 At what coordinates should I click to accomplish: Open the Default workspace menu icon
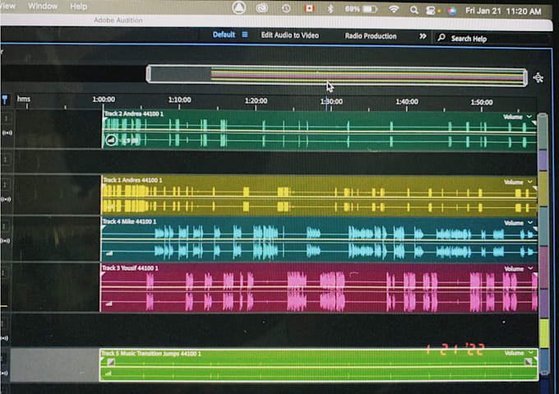[245, 35]
